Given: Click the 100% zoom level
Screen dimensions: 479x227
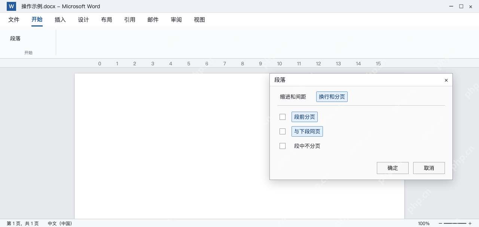Looking at the screenshot, I should pyautogui.click(x=424, y=224).
